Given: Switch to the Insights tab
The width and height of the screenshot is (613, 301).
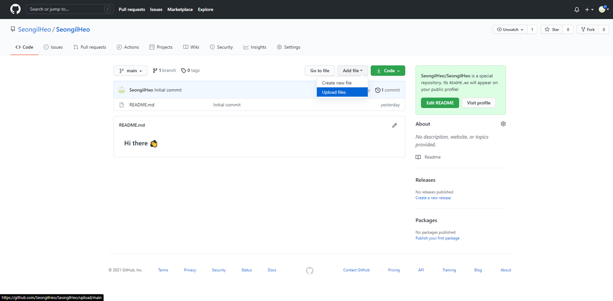Looking at the screenshot, I should [x=255, y=47].
